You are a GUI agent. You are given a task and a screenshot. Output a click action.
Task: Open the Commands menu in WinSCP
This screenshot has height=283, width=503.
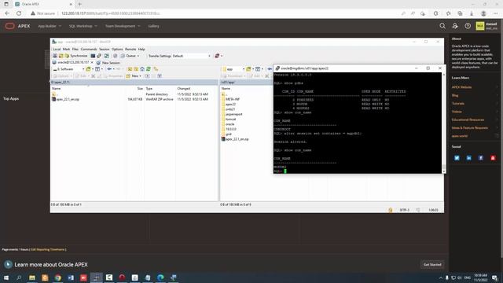(x=89, y=49)
